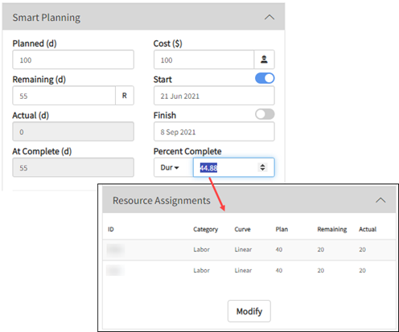
Task: Click the Modify button
Action: click(249, 311)
